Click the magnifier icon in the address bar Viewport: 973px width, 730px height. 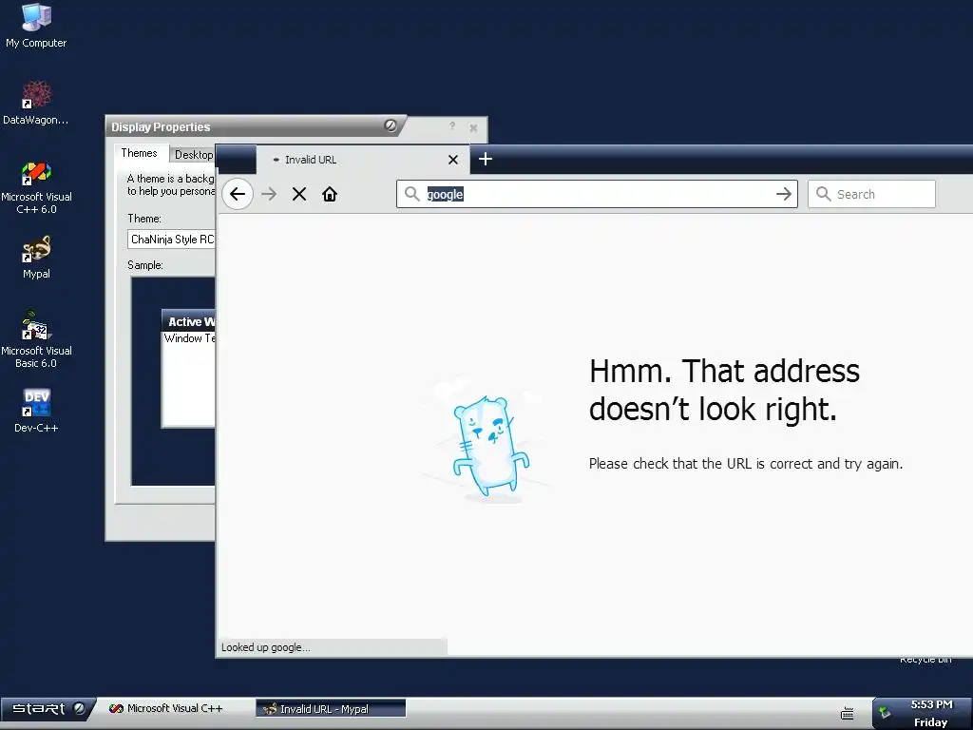[x=411, y=194]
